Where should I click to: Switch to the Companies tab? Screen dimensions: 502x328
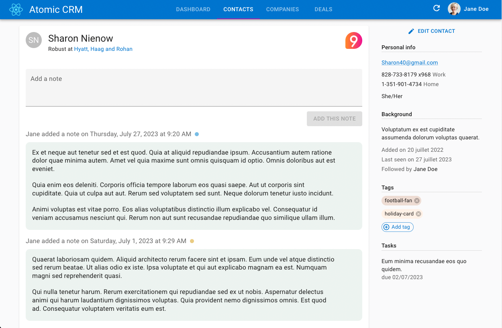(x=282, y=9)
